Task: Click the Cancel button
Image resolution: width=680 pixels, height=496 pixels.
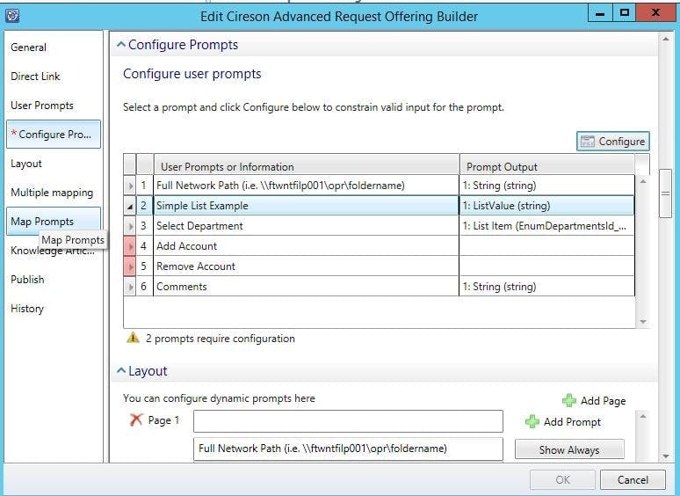Action: click(x=633, y=479)
